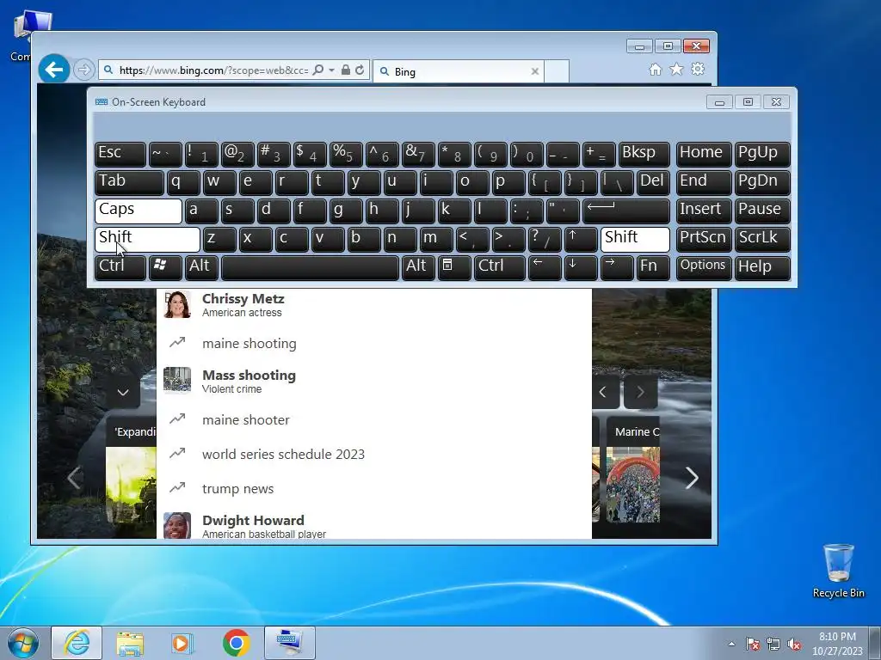
Task: Click the search magnifier in the address bar
Action: 318,70
